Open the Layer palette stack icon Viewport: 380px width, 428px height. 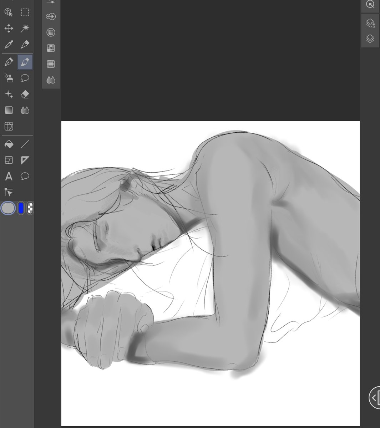[370, 39]
